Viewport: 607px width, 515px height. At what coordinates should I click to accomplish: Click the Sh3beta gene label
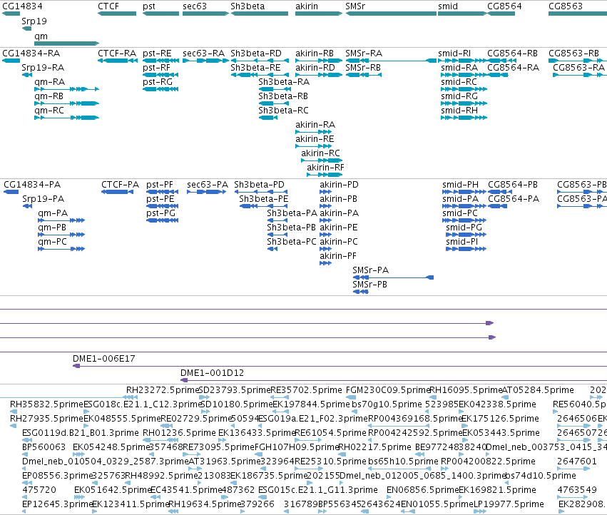248,6
